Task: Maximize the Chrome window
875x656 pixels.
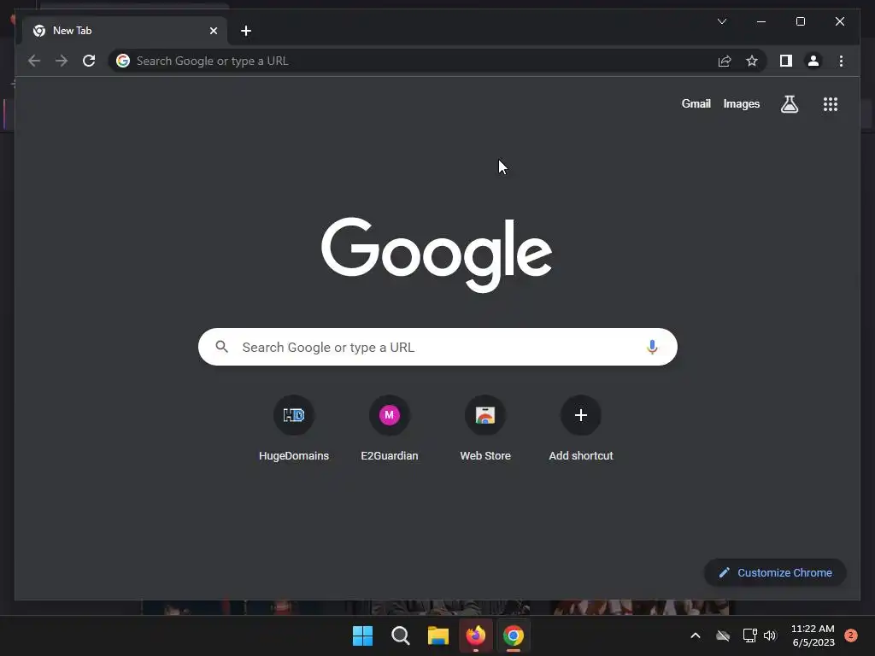Action: (x=800, y=21)
